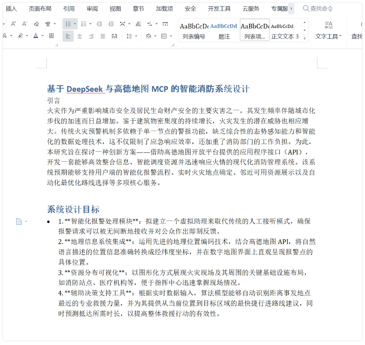Viewport: 365px width, 345px height.
Task: Click the 系统设计目标 heading
Action: (x=74, y=209)
